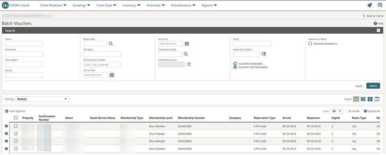This screenshot has width=386, height=155.
Task: Go Back to Home
Action: (373, 16)
